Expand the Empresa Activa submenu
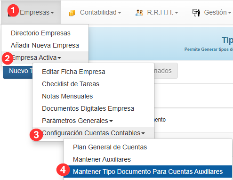This screenshot has height=180, width=233. point(45,57)
